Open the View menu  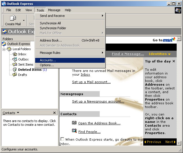29,10
